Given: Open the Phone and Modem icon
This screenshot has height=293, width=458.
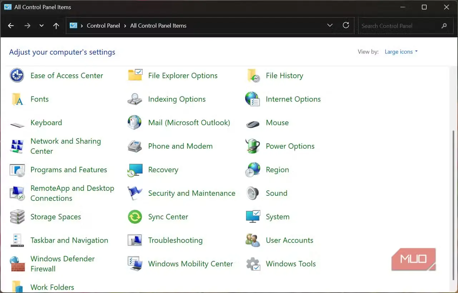Looking at the screenshot, I should 135,146.
